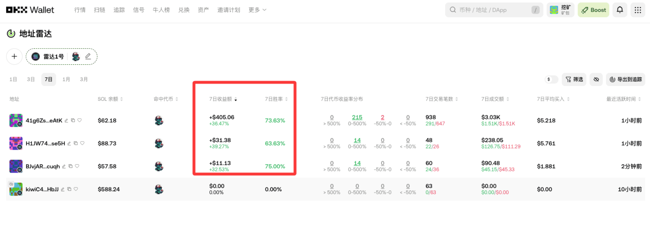Click the 导出到追踪 export button
The height and width of the screenshot is (235, 650).
click(625, 79)
